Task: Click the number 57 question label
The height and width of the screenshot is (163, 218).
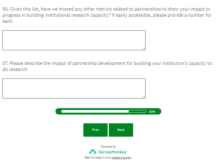Action: [x=5, y=63]
